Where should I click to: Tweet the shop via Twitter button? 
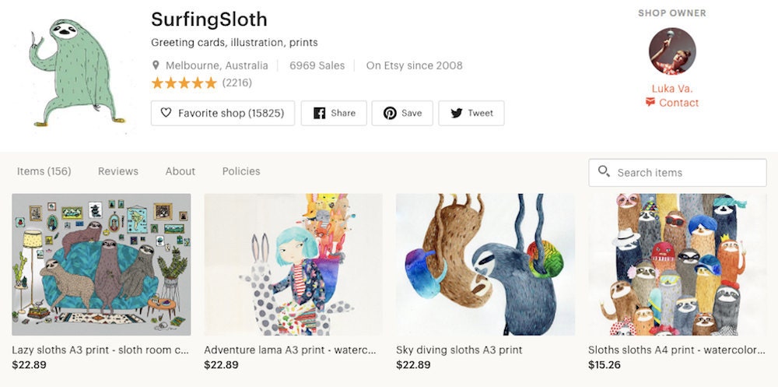[x=471, y=113]
